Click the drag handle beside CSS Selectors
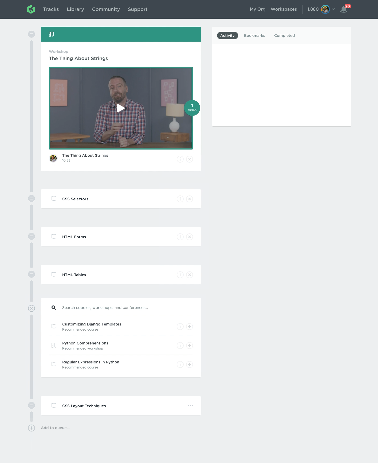Image resolution: width=378 pixels, height=463 pixels. coord(31,198)
